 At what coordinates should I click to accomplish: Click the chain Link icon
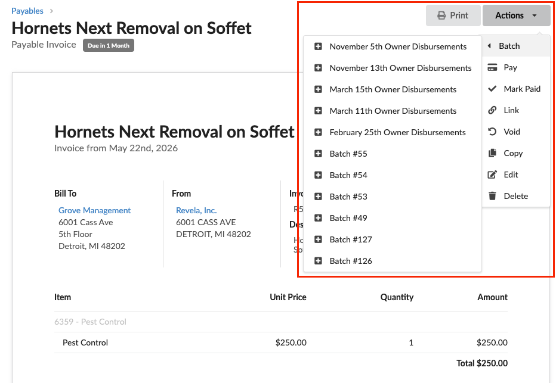(x=492, y=110)
